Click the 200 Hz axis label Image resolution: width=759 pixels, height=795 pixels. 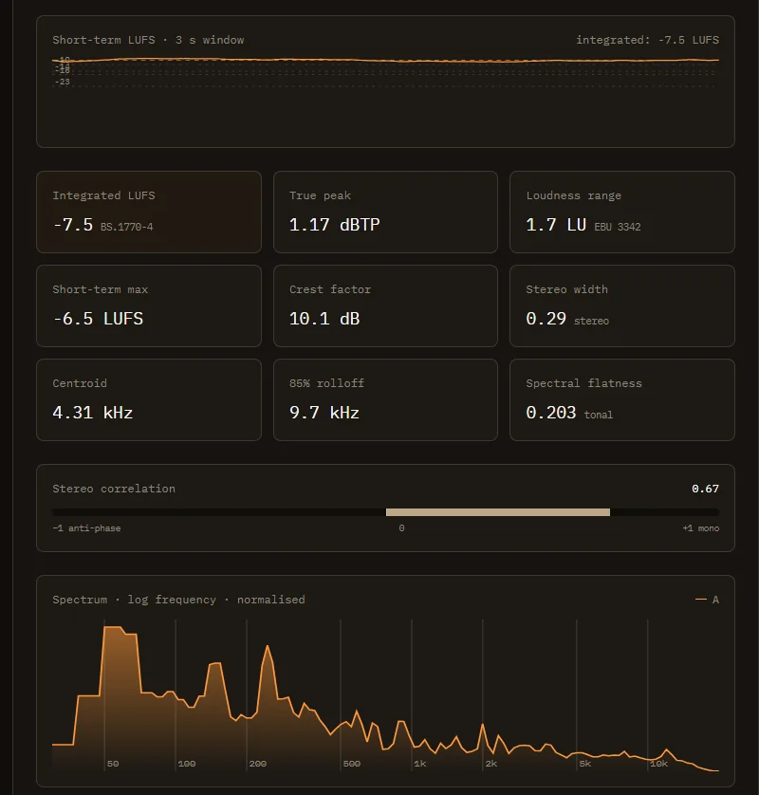coord(257,764)
